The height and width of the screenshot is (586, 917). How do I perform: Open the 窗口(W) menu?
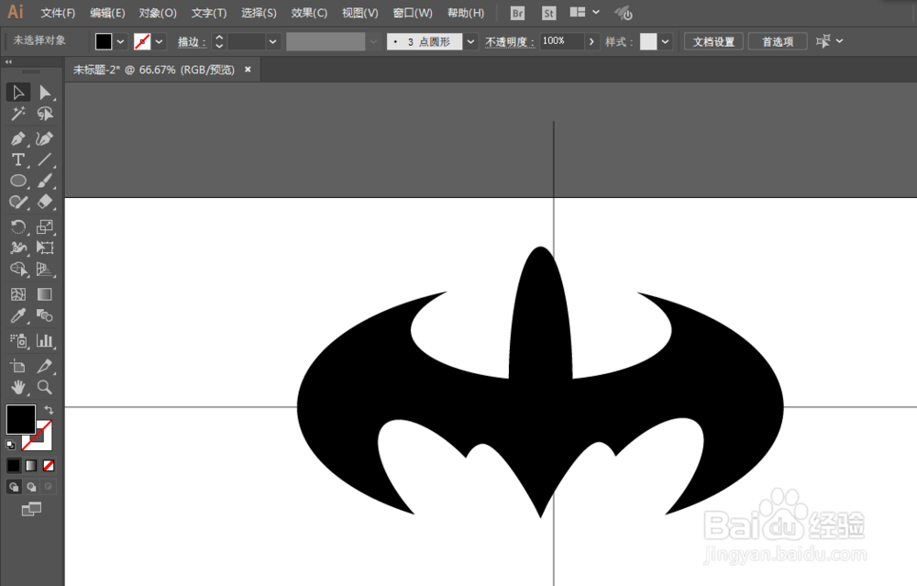click(412, 13)
